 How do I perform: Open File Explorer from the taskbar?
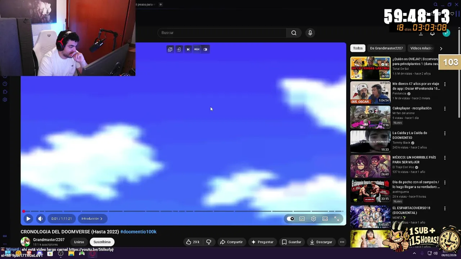tap(71, 254)
